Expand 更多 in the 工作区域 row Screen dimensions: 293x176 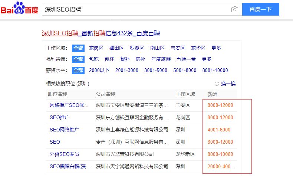click(216, 48)
